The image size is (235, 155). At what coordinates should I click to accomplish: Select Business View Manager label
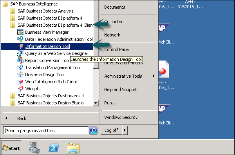click(47, 32)
